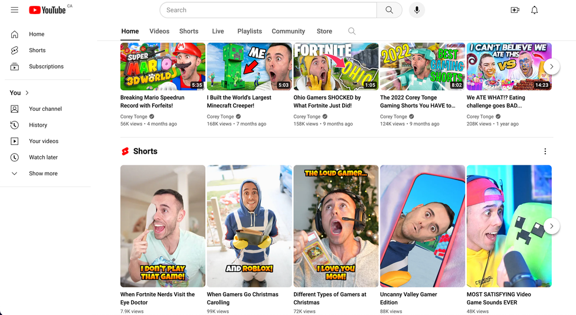The width and height of the screenshot is (576, 315).
Task: Open the Store tab
Action: pyautogui.click(x=324, y=31)
